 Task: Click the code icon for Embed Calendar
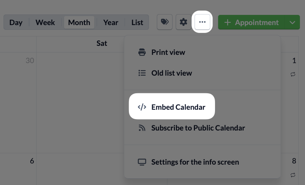[x=142, y=107]
